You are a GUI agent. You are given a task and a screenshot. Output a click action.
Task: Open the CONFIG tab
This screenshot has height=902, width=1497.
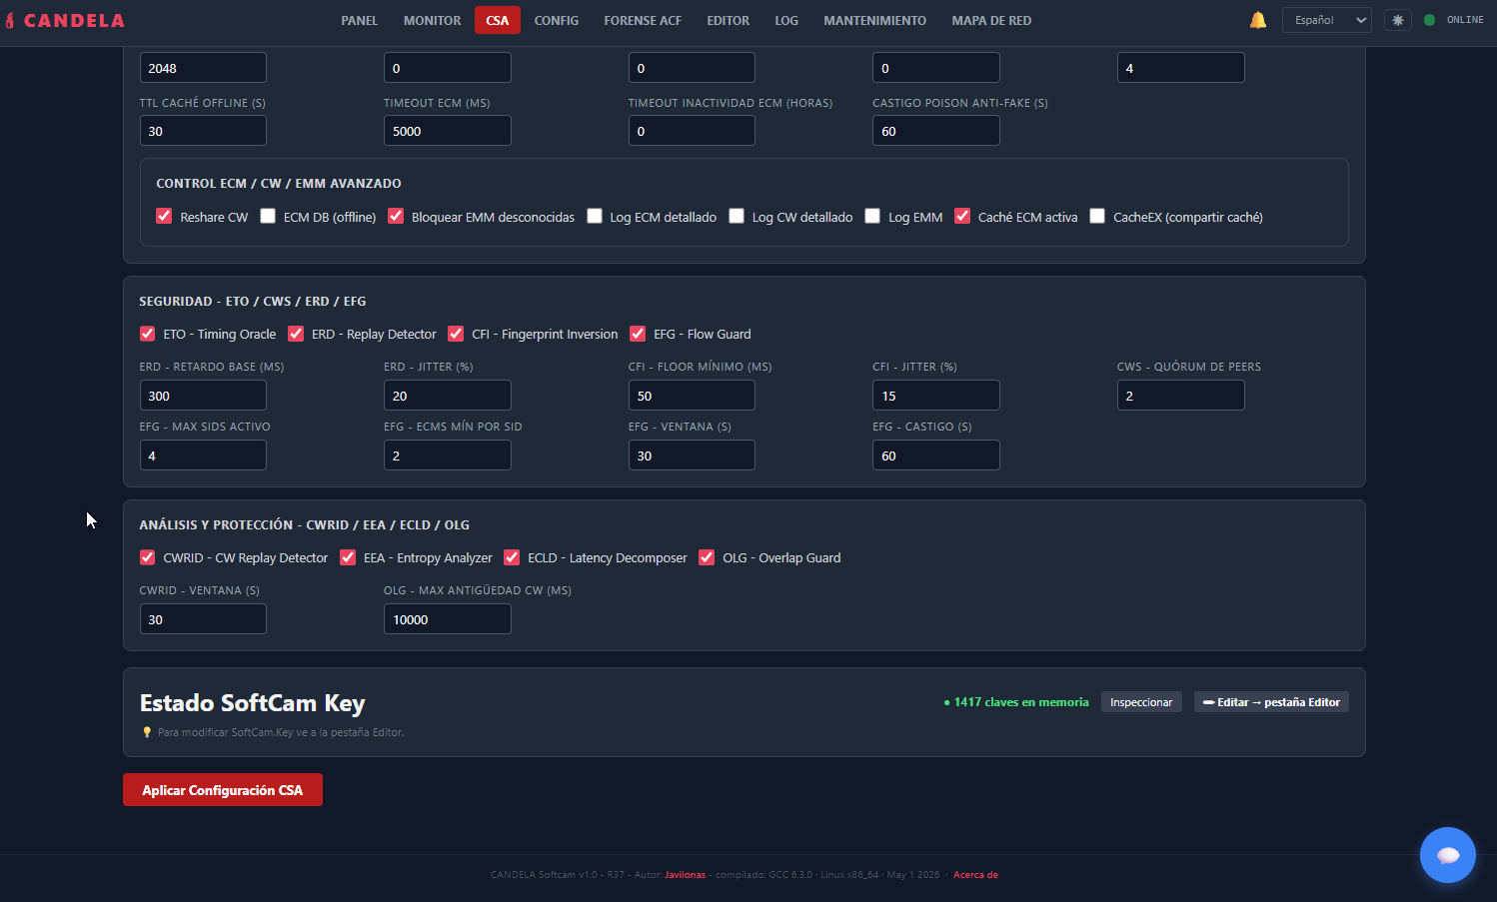click(x=557, y=20)
